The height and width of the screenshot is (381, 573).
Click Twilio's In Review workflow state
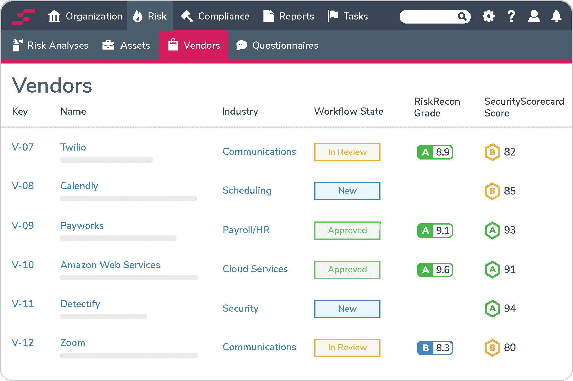347,152
